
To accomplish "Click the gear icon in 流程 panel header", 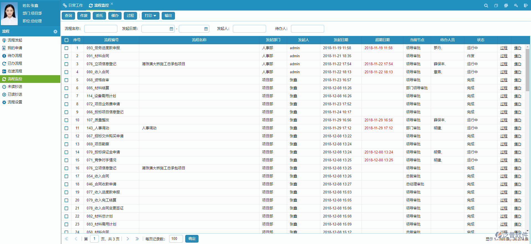I will [55, 32].
